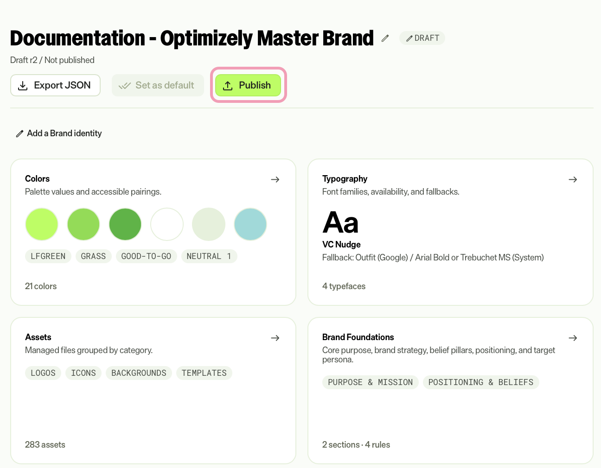The width and height of the screenshot is (601, 468).
Task: Click the 2 sections · 4 rules text
Action: pos(356,445)
